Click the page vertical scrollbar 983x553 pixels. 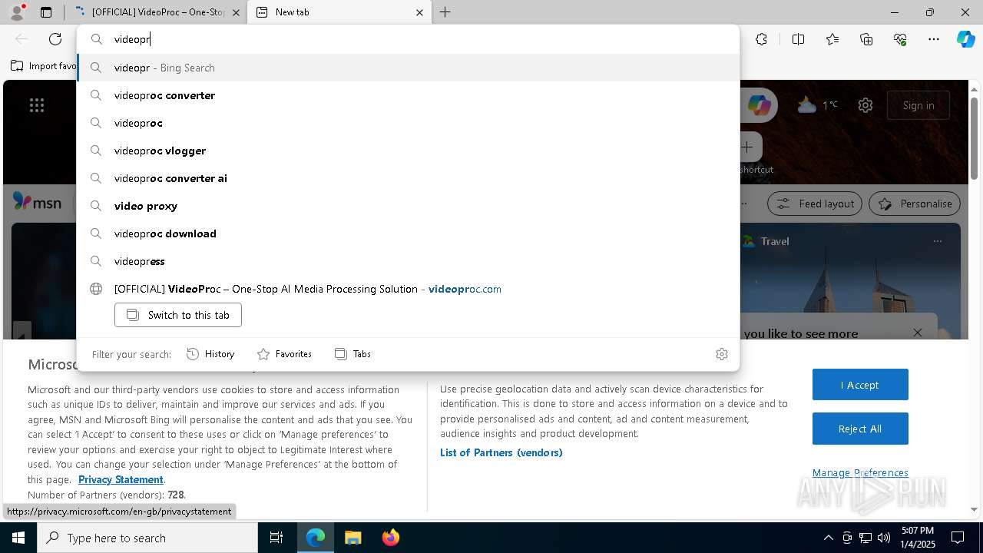975,138
